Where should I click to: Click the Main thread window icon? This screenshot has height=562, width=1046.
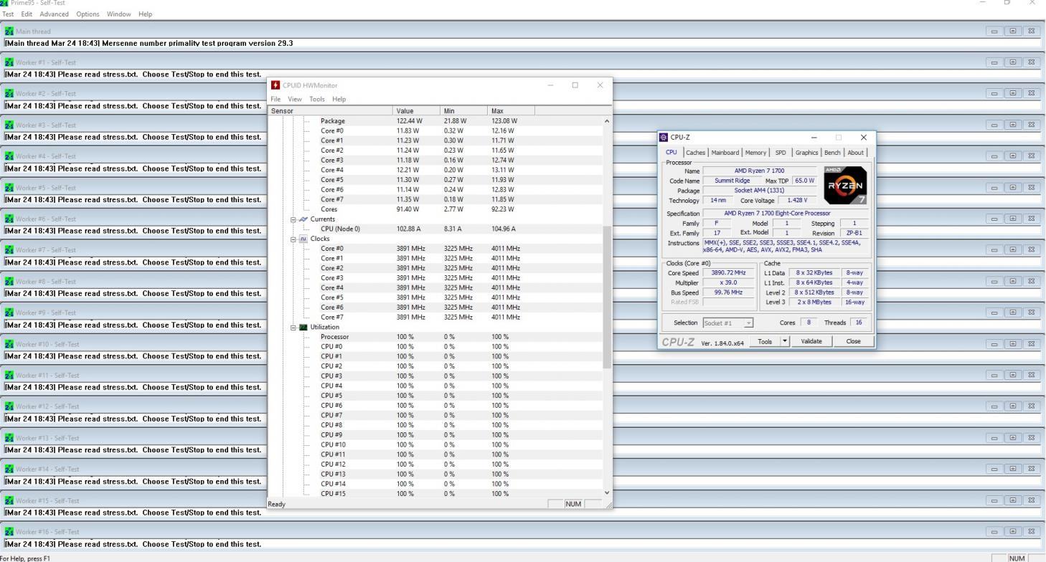(9, 32)
